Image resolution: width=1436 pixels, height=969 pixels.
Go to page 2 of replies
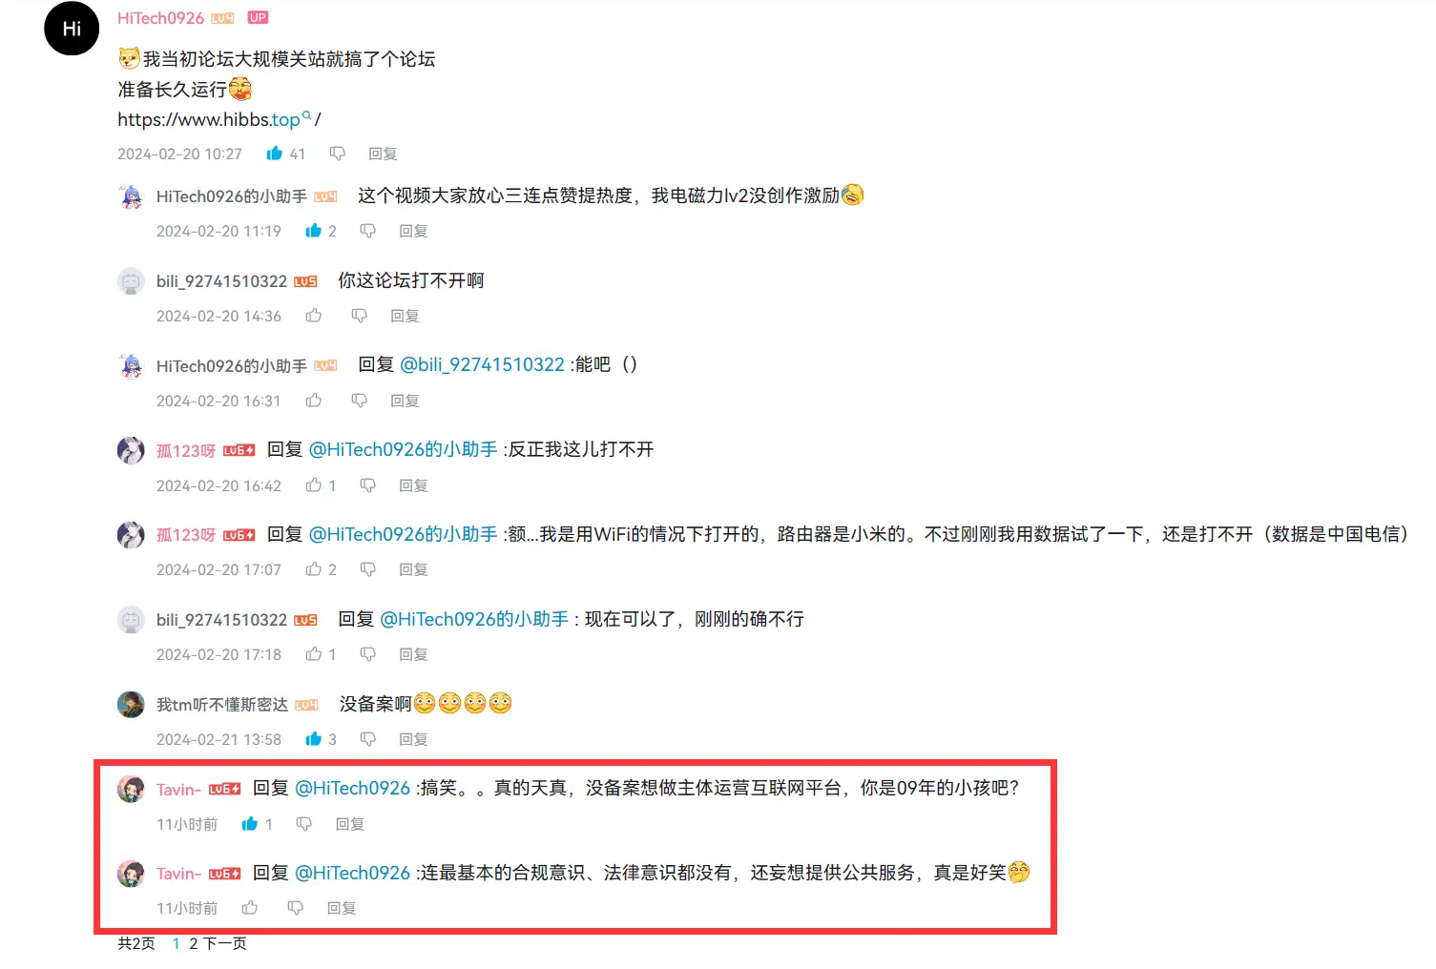click(194, 943)
